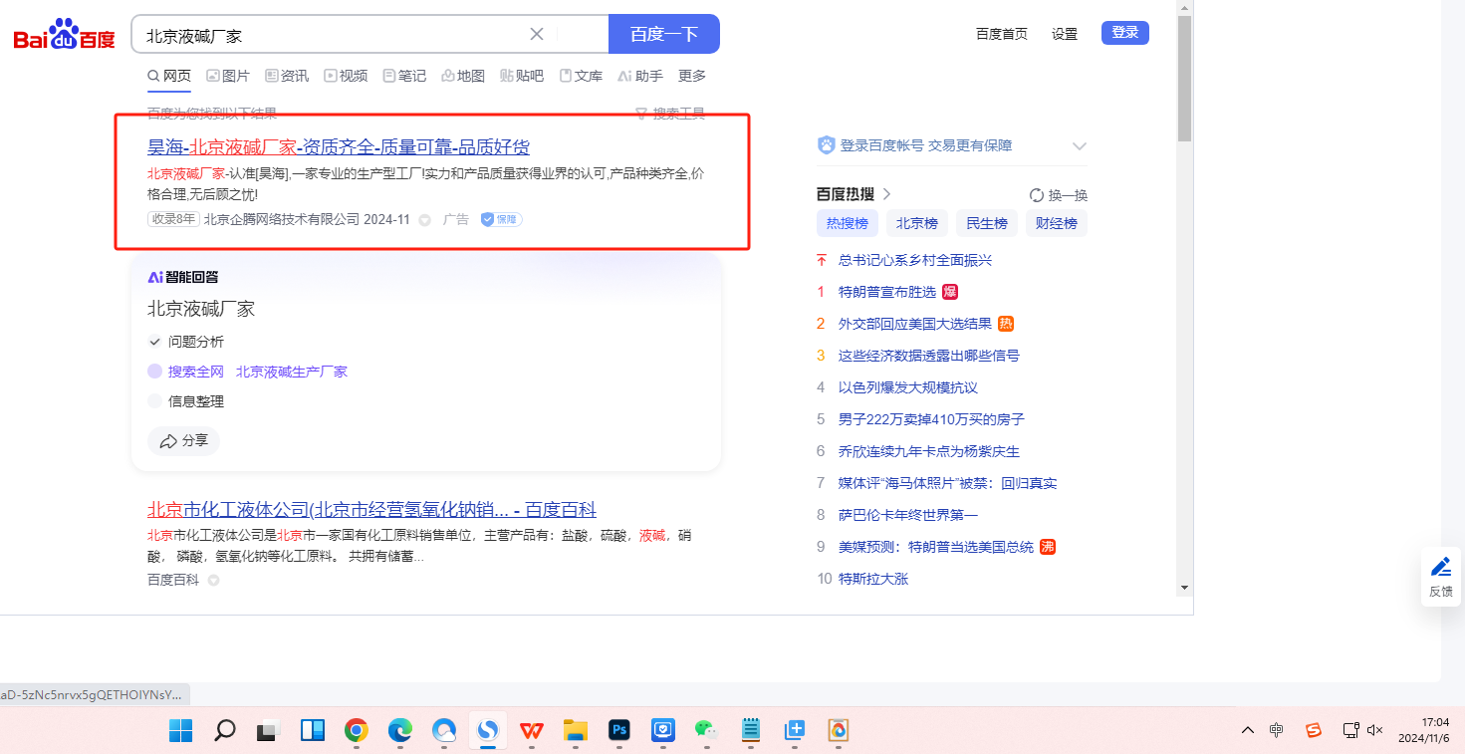
Task: Show hidden system tray icons
Action: [1247, 731]
